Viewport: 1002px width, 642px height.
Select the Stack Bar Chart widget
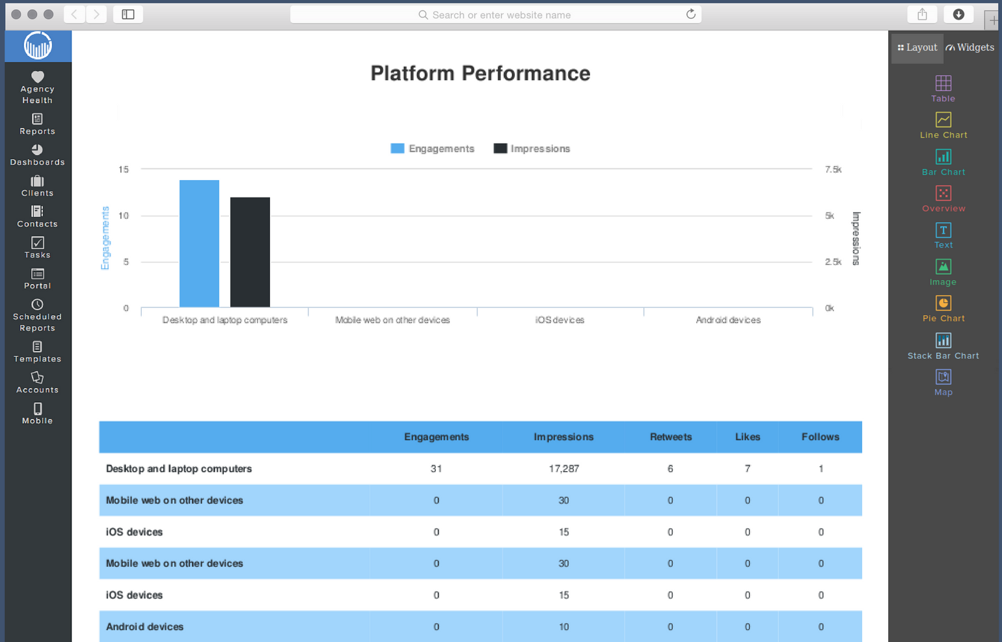tap(943, 346)
